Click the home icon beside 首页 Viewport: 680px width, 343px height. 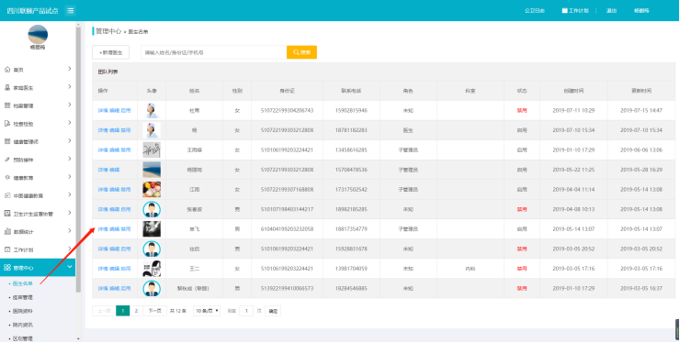7,70
